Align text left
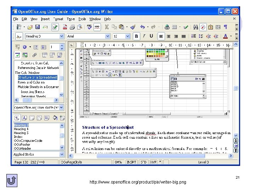 [x=161, y=36]
